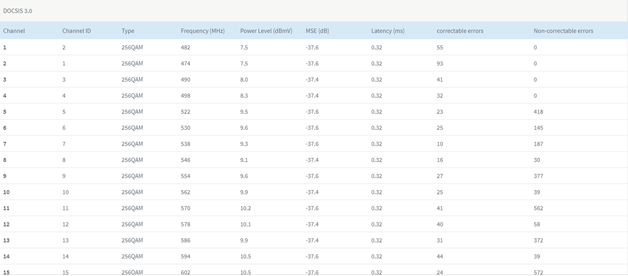Select the 55 correctable errors value
628x276 pixels.
click(x=440, y=47)
